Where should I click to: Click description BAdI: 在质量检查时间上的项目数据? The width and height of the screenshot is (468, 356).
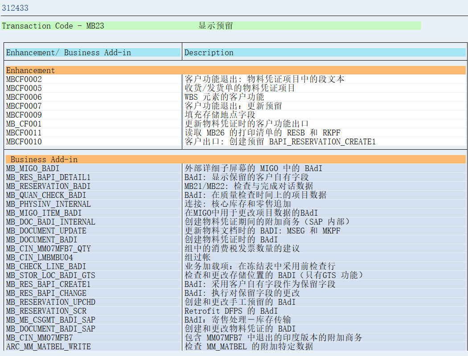255,195
